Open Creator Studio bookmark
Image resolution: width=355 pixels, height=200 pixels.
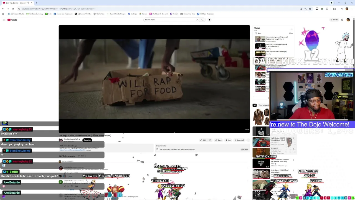pyautogui.click(x=16, y=14)
